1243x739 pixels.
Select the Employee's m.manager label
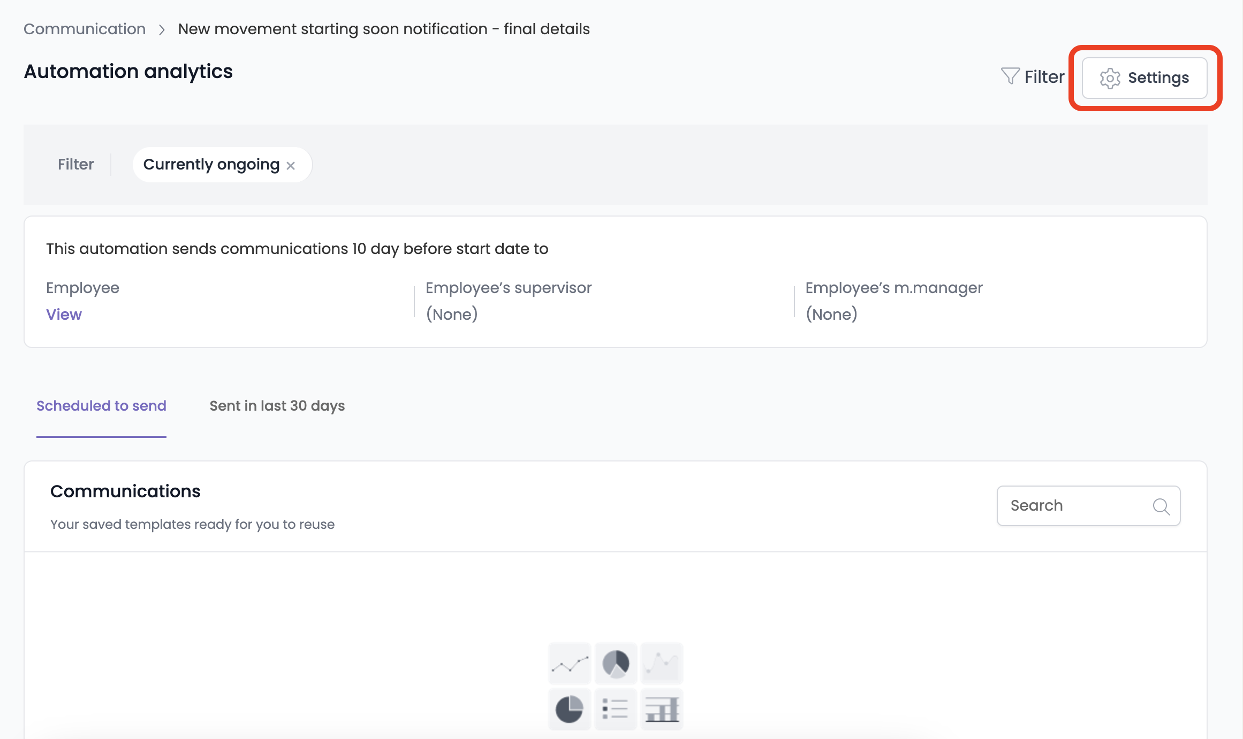click(894, 288)
